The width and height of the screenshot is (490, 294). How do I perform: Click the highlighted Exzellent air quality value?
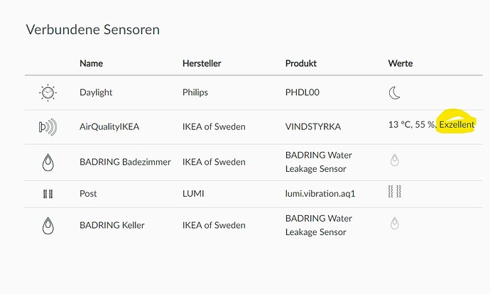tap(457, 124)
